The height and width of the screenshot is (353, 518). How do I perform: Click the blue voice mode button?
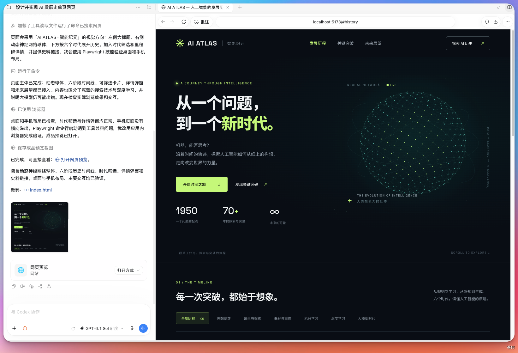click(x=143, y=328)
